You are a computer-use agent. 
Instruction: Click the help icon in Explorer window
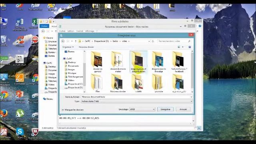[x=200, y=26]
